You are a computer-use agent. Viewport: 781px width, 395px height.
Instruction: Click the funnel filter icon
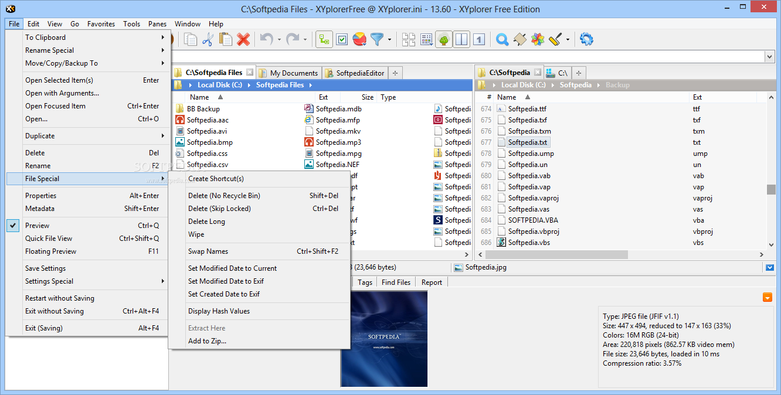pos(376,39)
